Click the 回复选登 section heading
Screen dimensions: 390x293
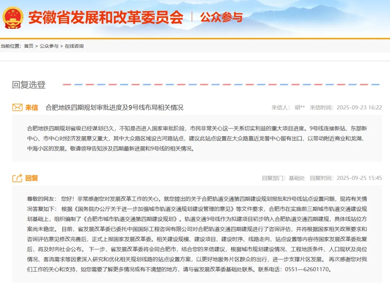tap(29, 85)
